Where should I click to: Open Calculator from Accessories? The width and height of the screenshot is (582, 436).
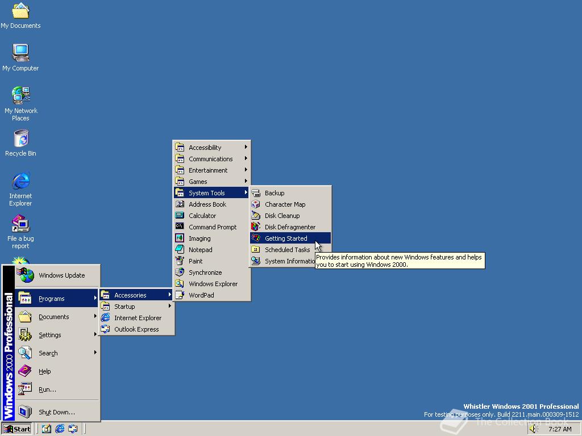point(211,216)
